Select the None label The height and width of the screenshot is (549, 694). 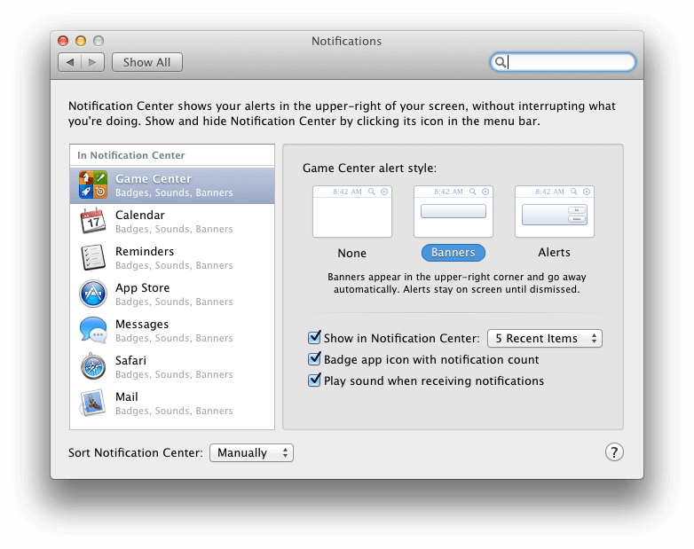coord(351,253)
